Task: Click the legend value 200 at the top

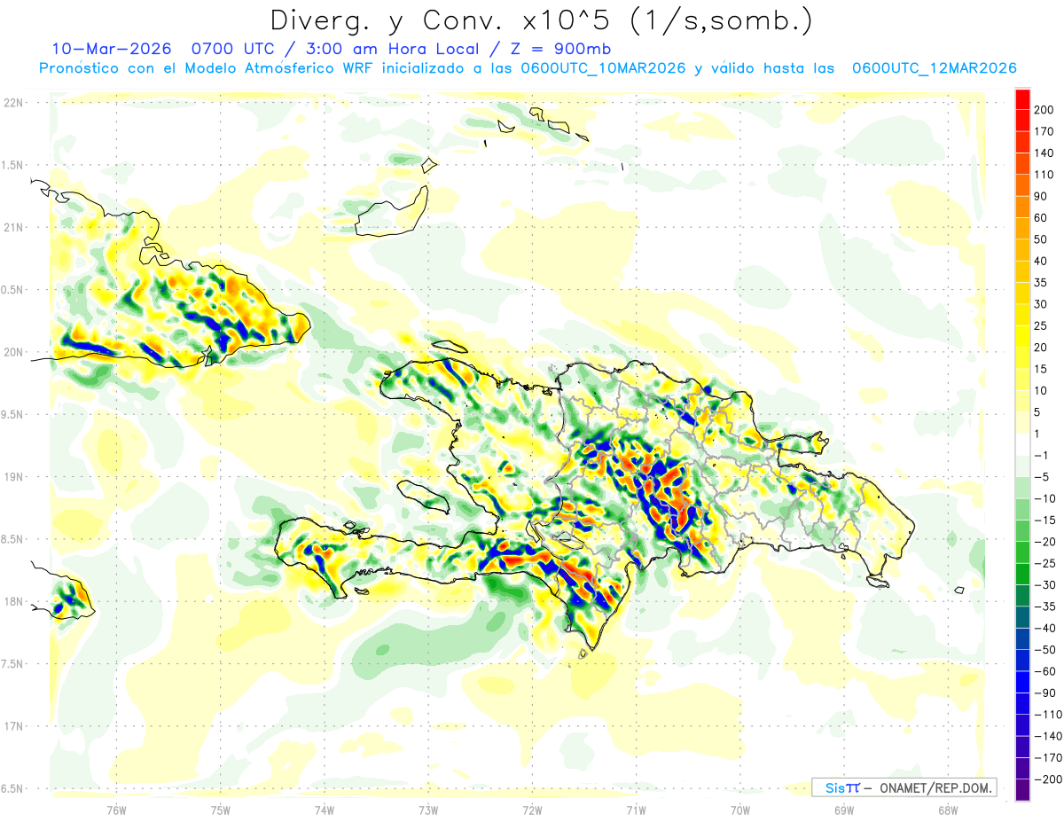Action: 1044,109
